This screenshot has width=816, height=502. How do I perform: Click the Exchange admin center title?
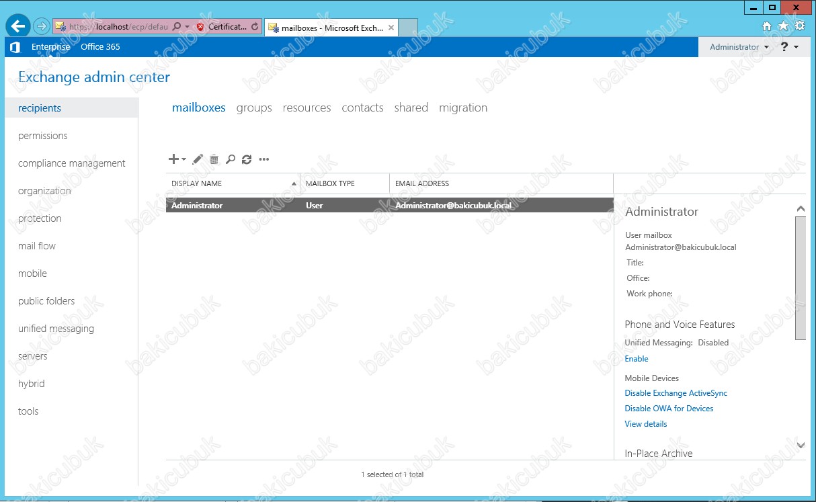(94, 77)
